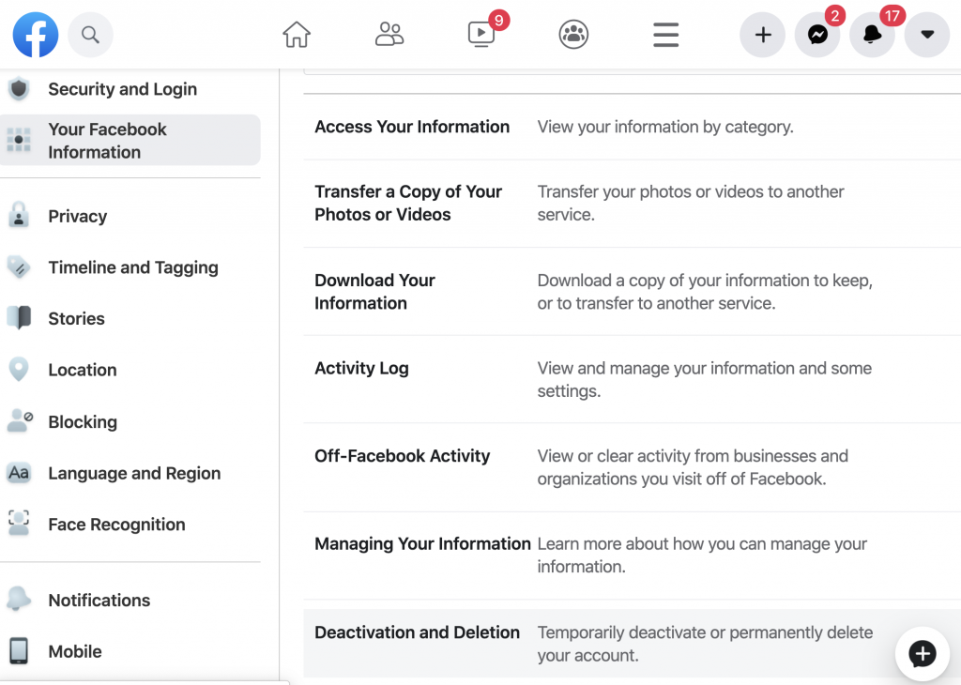The height and width of the screenshot is (685, 961).
Task: Click 'View and manage your information and some settings.'
Action: point(705,379)
